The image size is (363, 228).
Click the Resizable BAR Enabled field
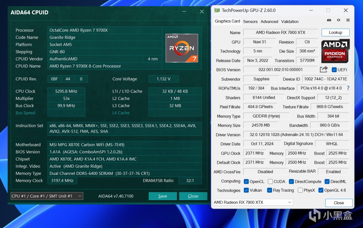click(x=333, y=172)
